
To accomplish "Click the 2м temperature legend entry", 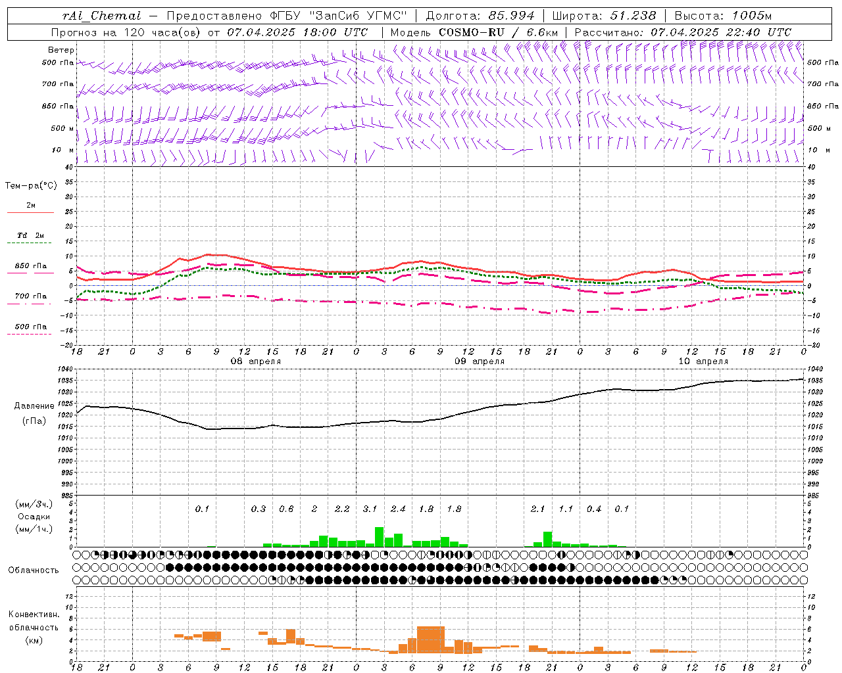I will pyautogui.click(x=31, y=206).
